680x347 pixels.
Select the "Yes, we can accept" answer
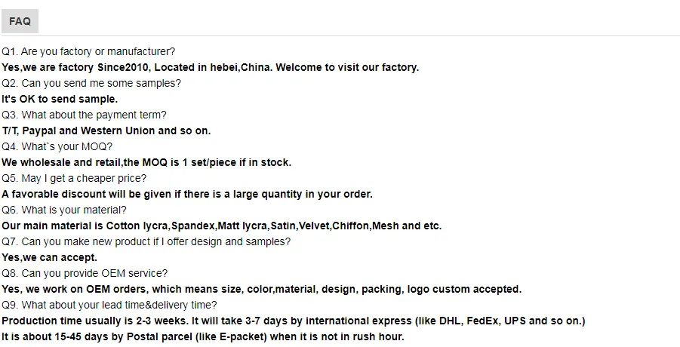[x=49, y=257]
